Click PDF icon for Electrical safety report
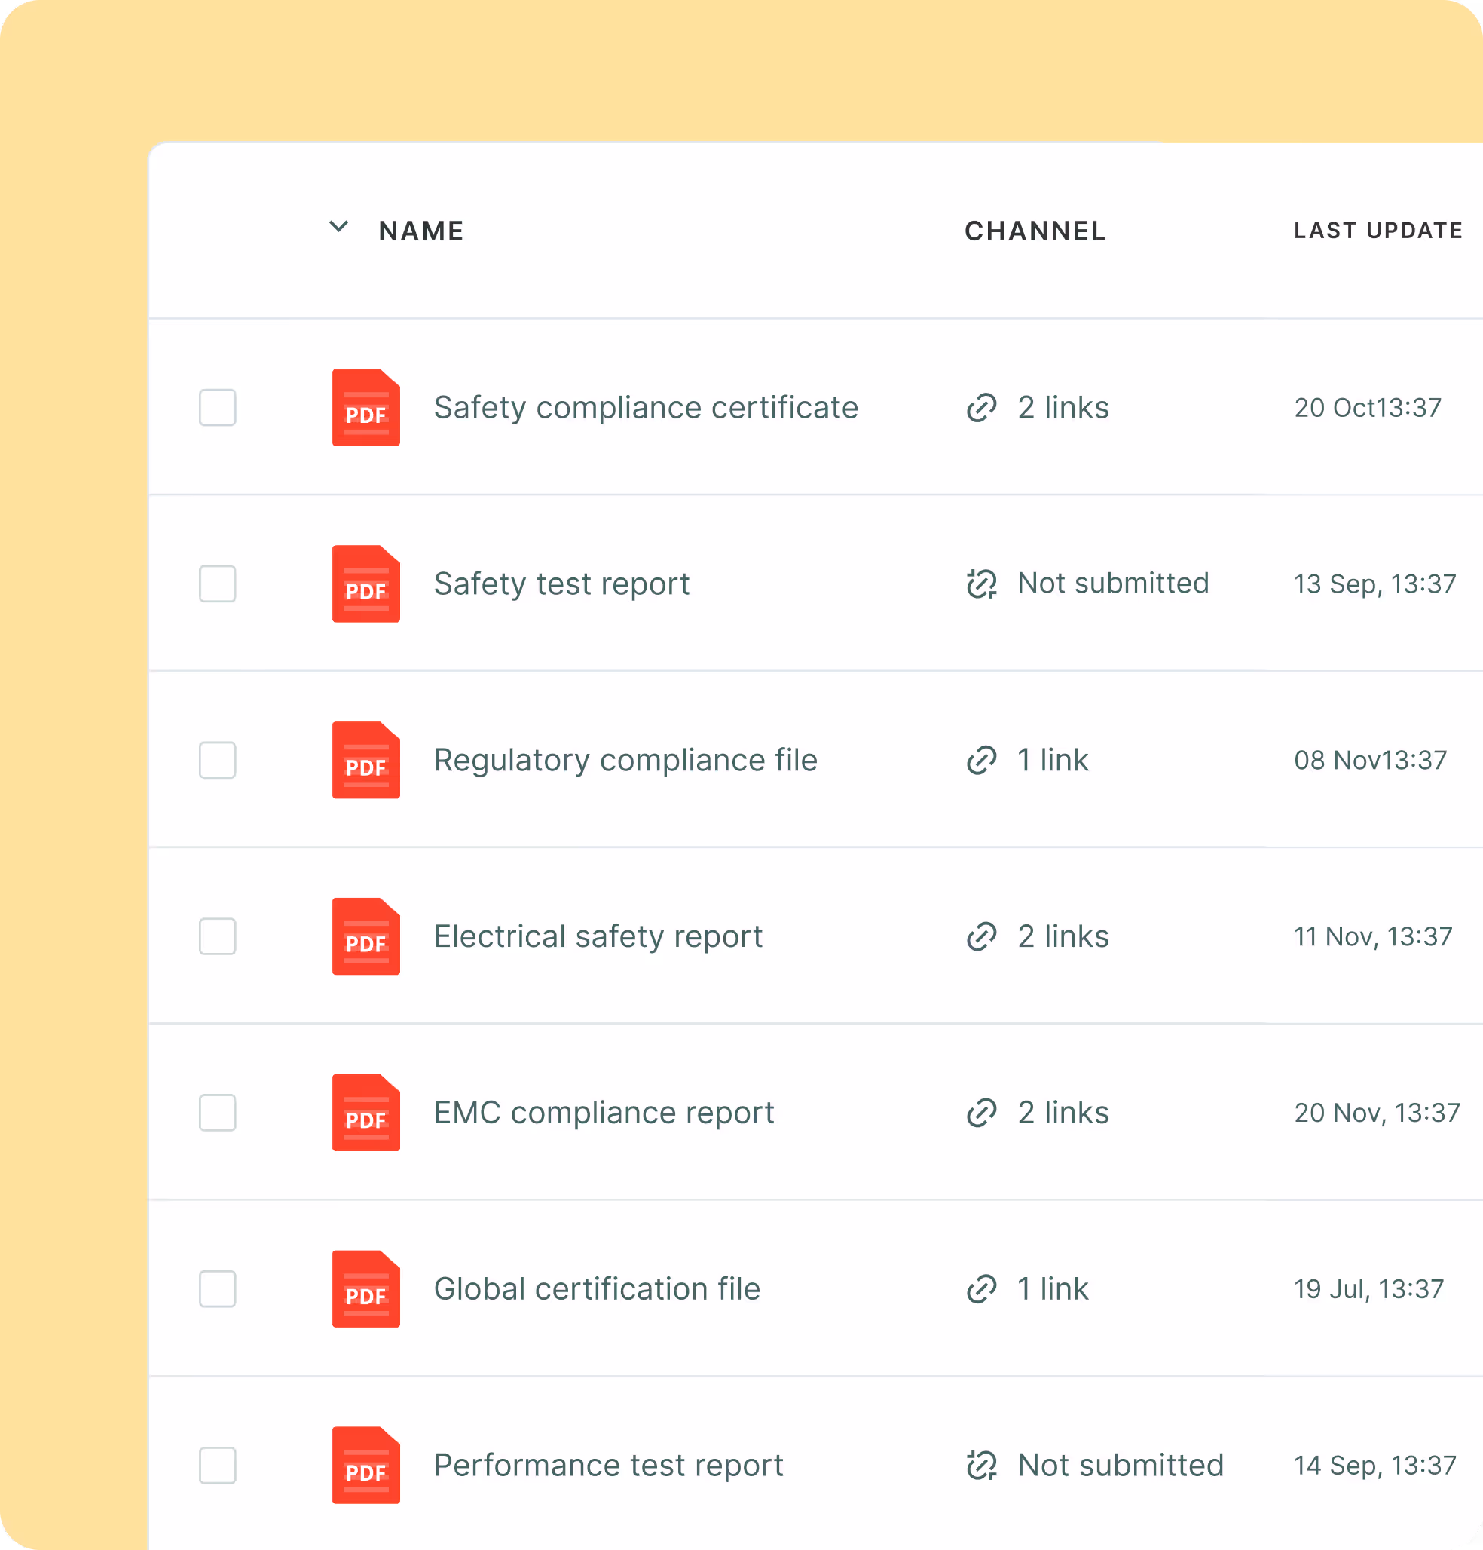Screen dimensions: 1483x1550 [365, 937]
